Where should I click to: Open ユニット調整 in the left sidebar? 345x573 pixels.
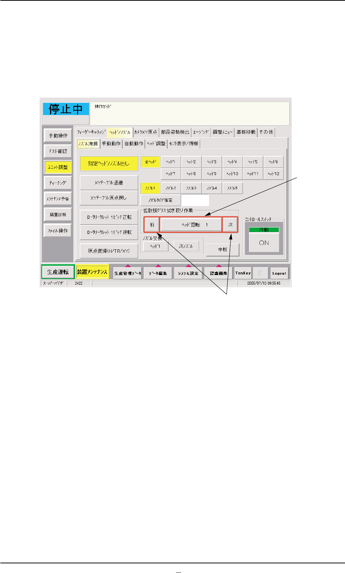pos(58,167)
